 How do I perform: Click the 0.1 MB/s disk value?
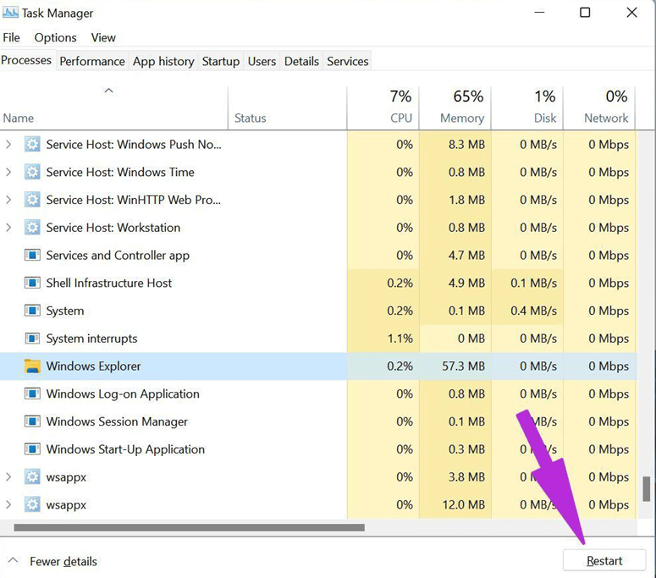click(x=533, y=283)
